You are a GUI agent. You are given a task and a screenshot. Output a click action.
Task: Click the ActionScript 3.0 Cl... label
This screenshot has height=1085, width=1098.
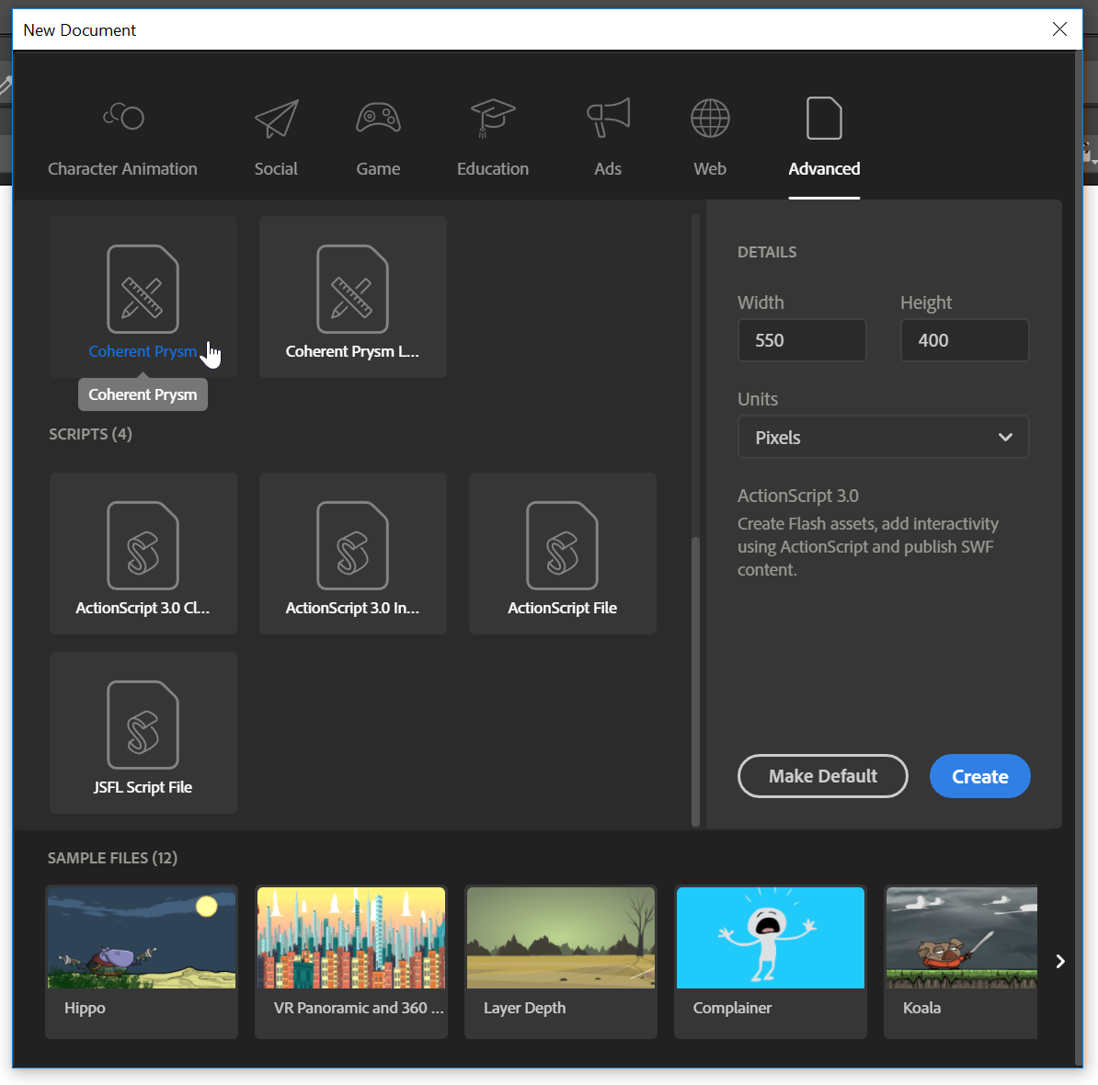click(x=143, y=608)
